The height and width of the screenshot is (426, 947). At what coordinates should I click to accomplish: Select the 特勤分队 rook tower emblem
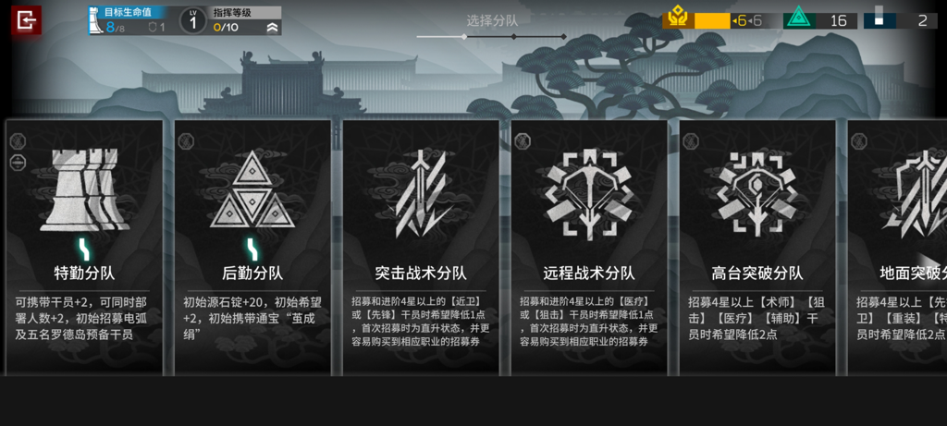(x=84, y=190)
